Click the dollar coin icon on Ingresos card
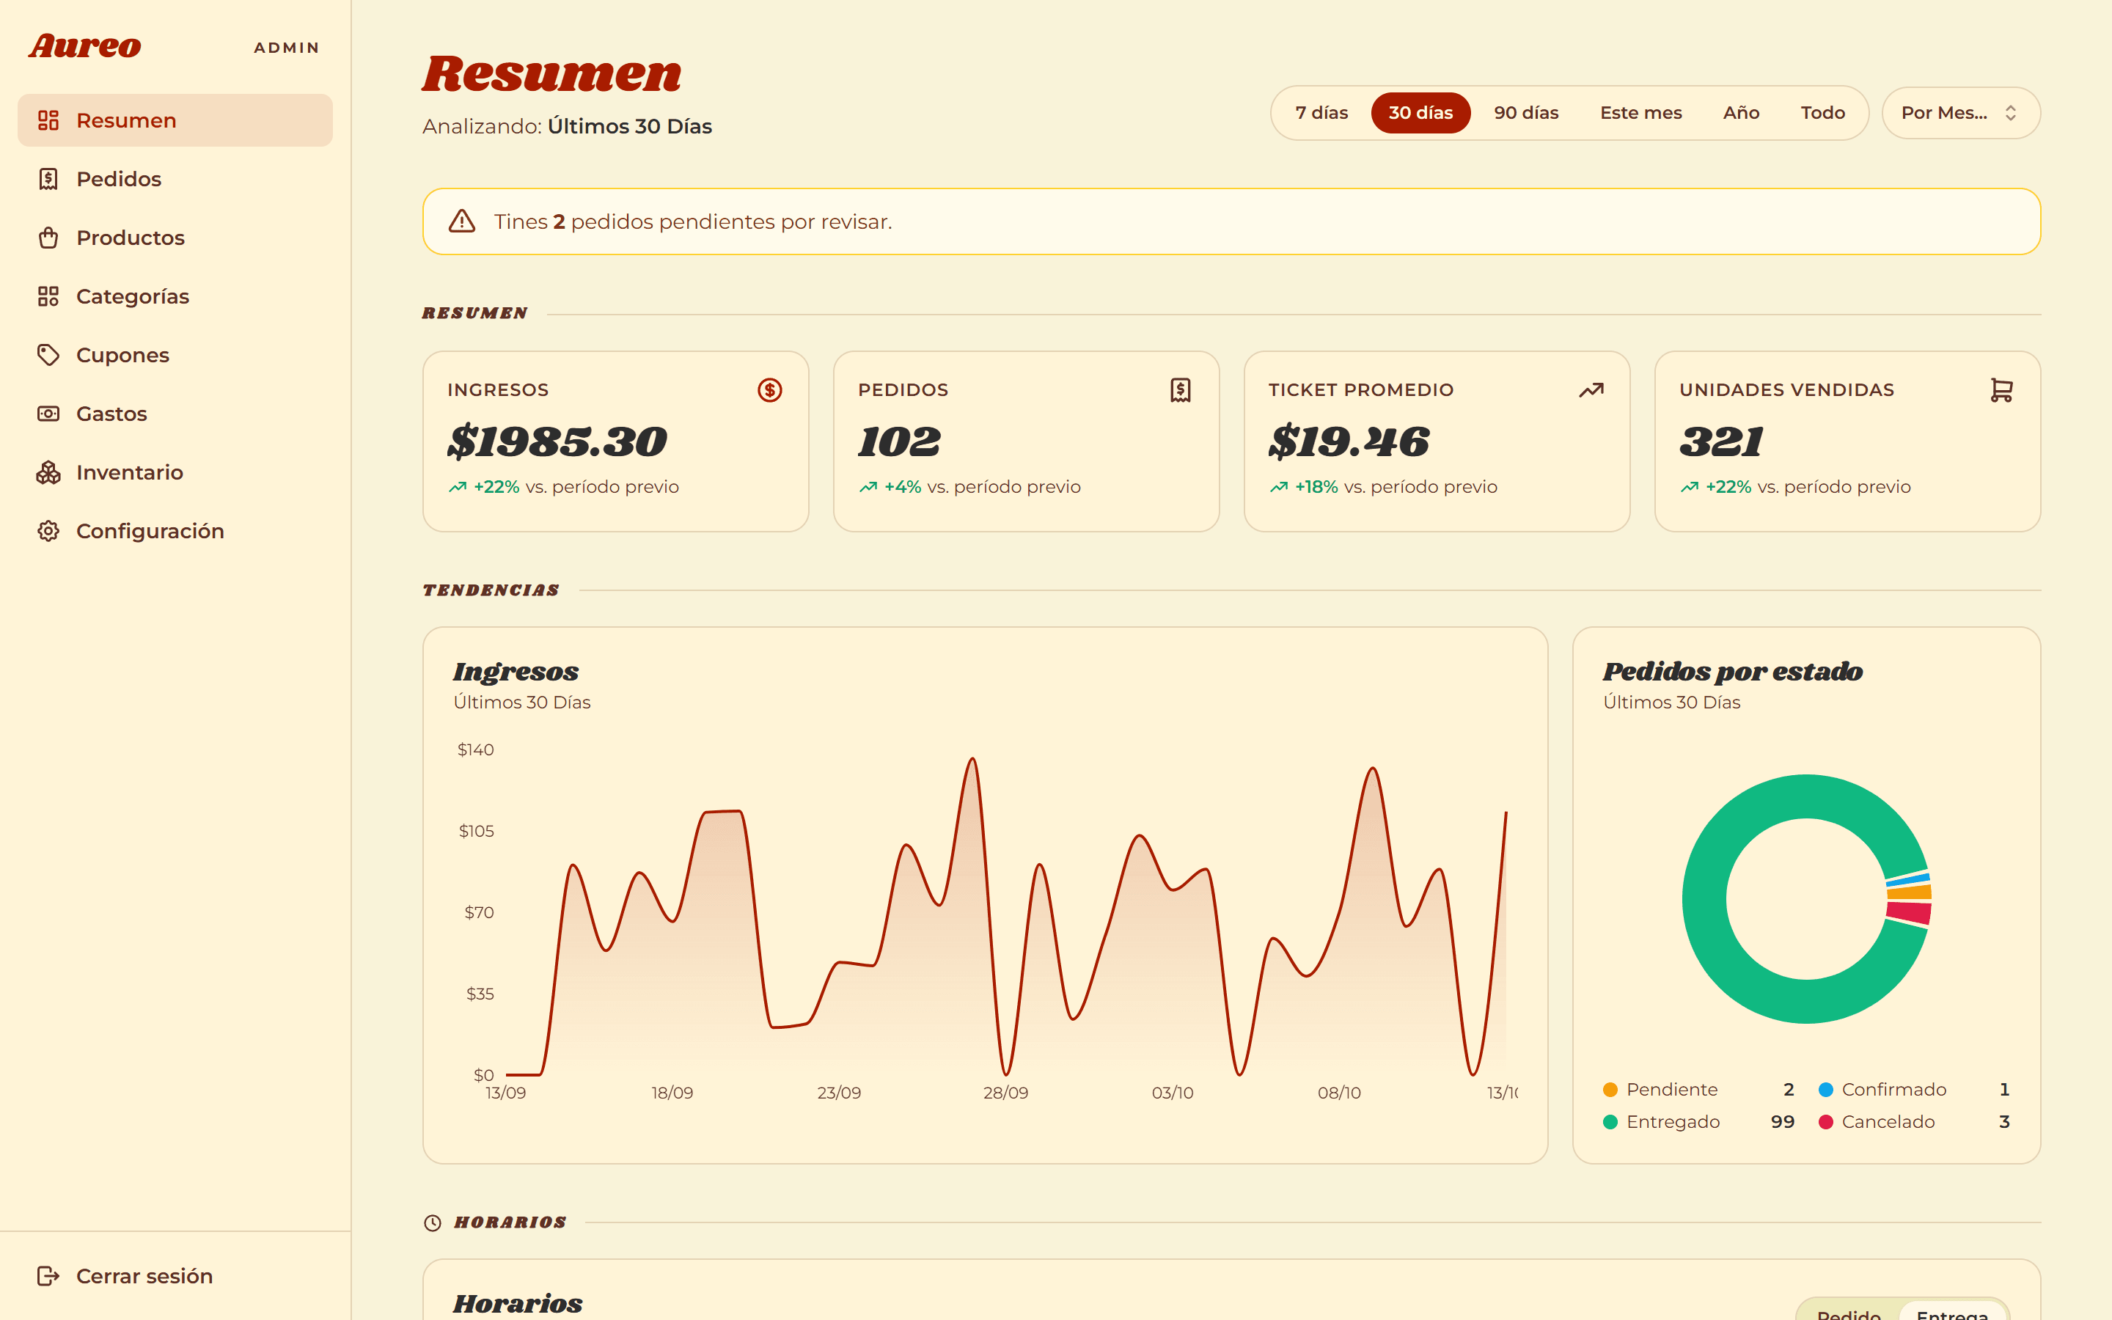 coord(770,389)
